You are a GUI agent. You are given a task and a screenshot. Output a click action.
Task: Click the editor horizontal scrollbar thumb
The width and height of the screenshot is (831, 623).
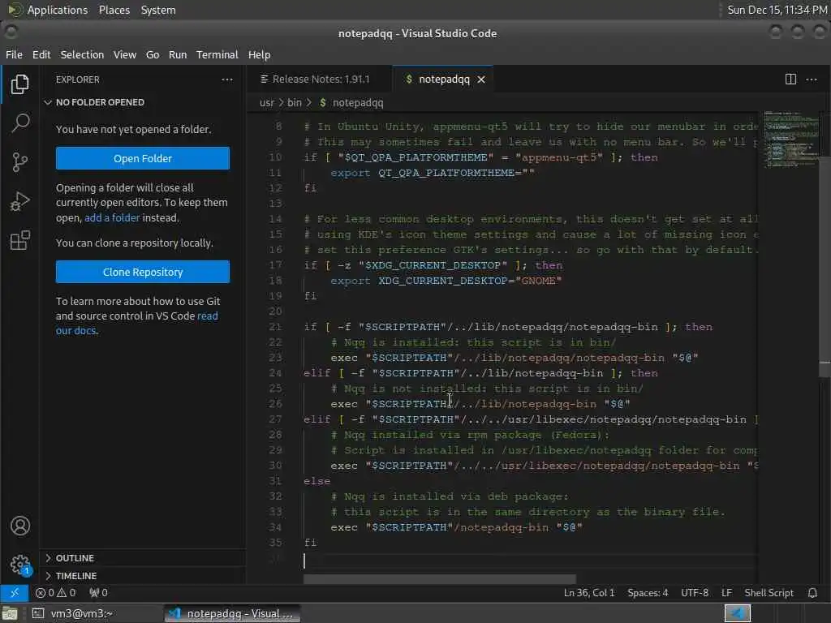439,579
